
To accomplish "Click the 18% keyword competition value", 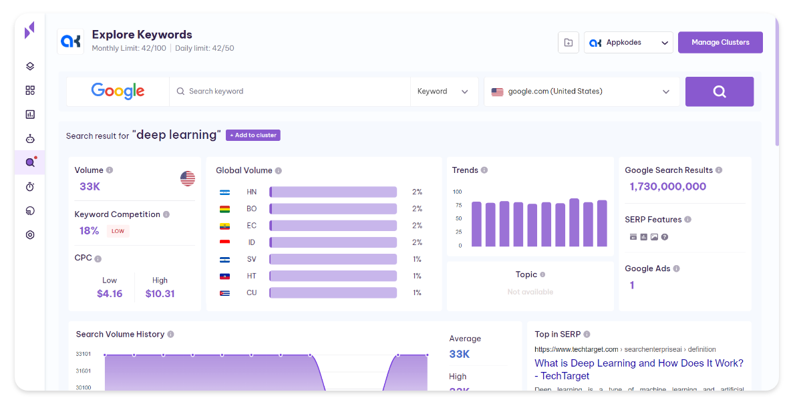I will click(x=89, y=230).
